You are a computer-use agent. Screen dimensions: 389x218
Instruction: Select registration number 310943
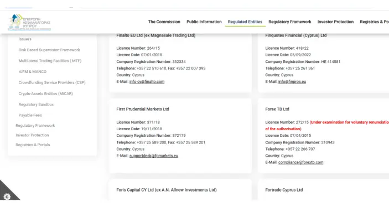coord(328,142)
